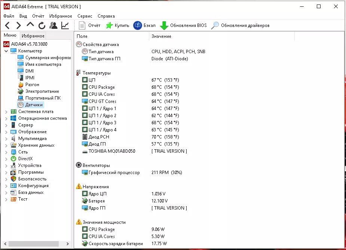Select the Диод ГП row
The width and height of the screenshot is (346, 250).
(130, 144)
